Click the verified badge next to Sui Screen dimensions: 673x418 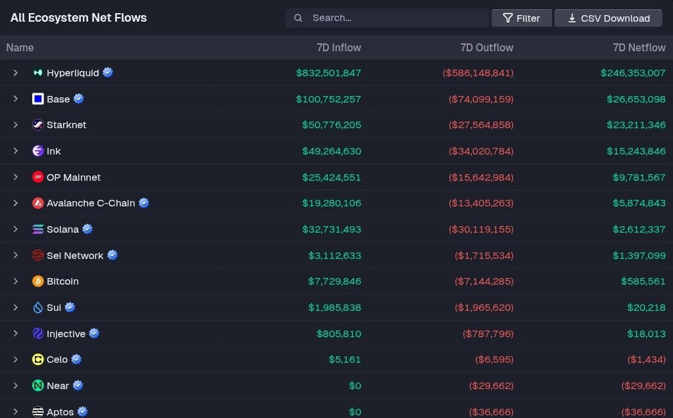pos(70,307)
